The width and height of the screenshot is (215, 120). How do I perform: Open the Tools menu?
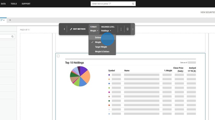(14, 4)
